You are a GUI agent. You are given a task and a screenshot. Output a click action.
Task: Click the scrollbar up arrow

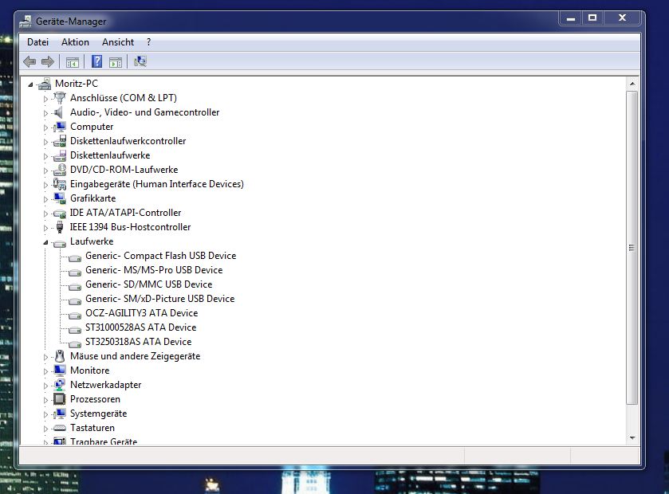[632, 84]
